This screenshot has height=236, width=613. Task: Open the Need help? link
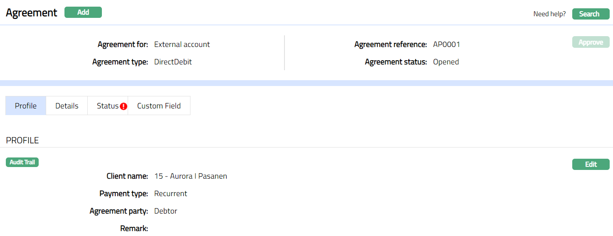point(549,14)
